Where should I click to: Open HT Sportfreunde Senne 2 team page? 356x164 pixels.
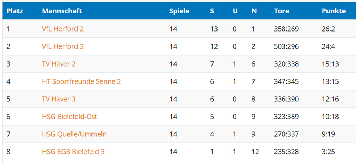coord(81,81)
